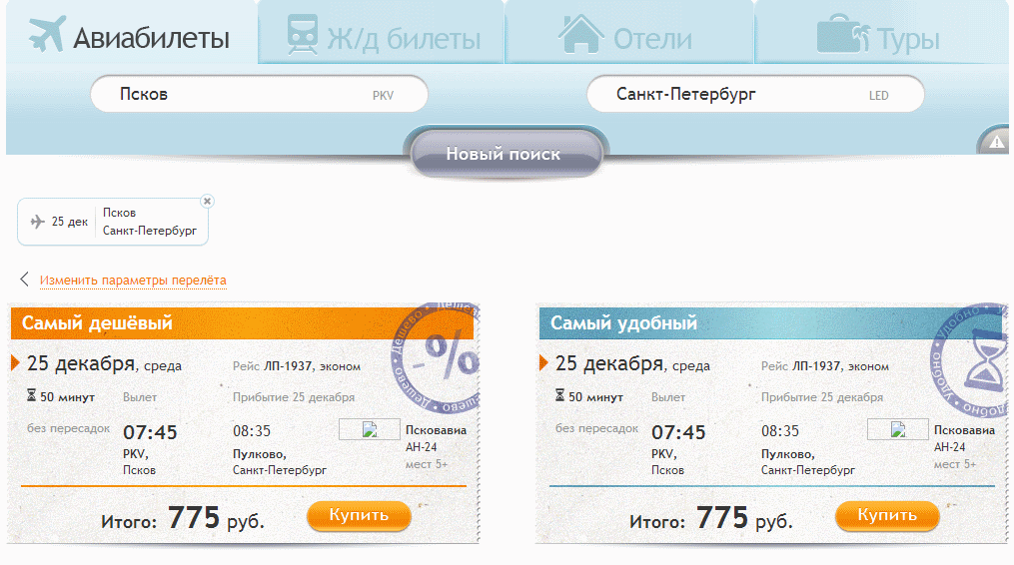
Task: Click the warning triangle icon at right edge
Action: point(997,142)
